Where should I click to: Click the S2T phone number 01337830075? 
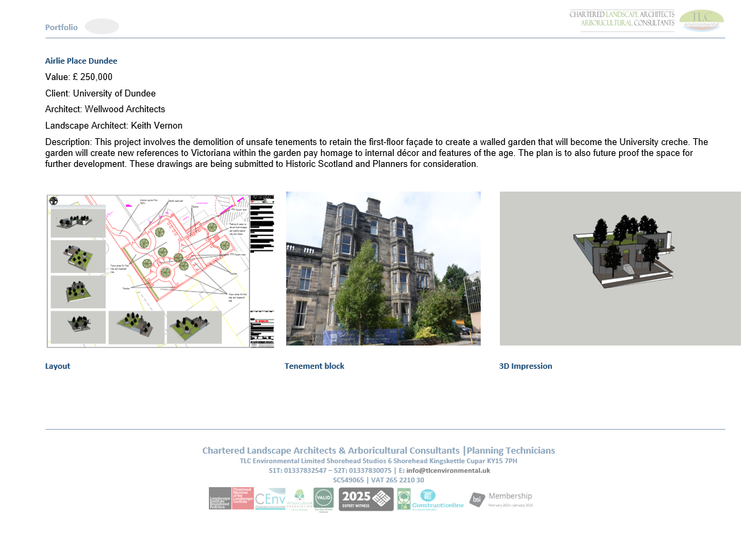pyautogui.click(x=370, y=470)
